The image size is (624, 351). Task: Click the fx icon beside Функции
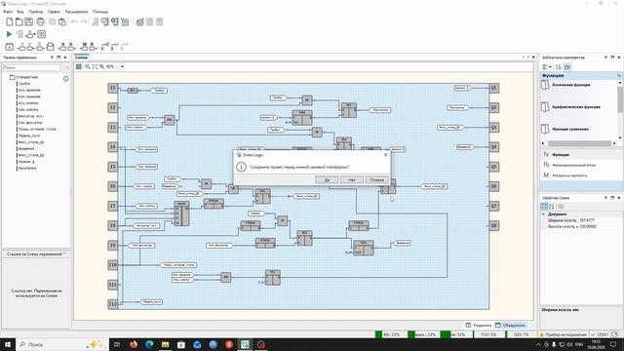[546, 154]
